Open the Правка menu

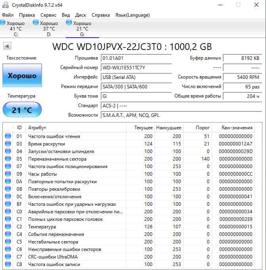(x=27, y=15)
